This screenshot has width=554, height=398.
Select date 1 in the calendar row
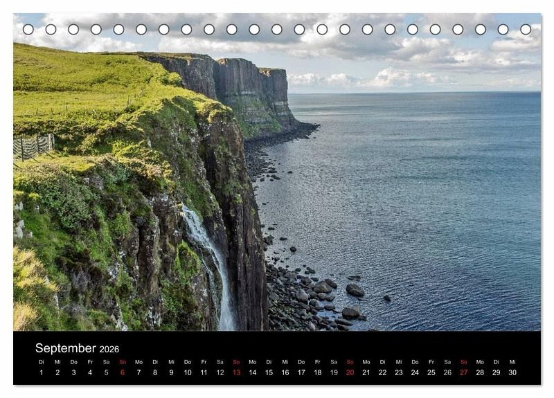click(42, 372)
